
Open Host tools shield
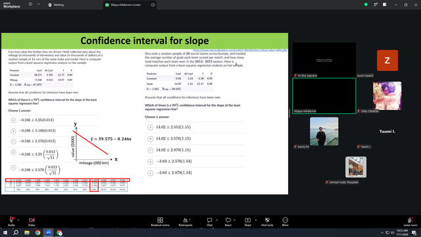(x=267, y=222)
